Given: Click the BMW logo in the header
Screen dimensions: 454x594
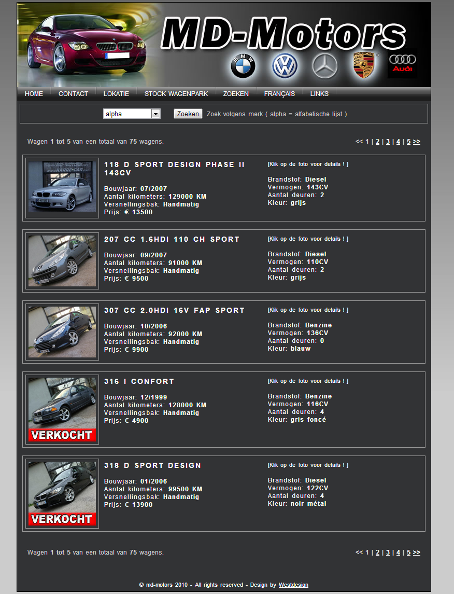Looking at the screenshot, I should click(x=243, y=66).
